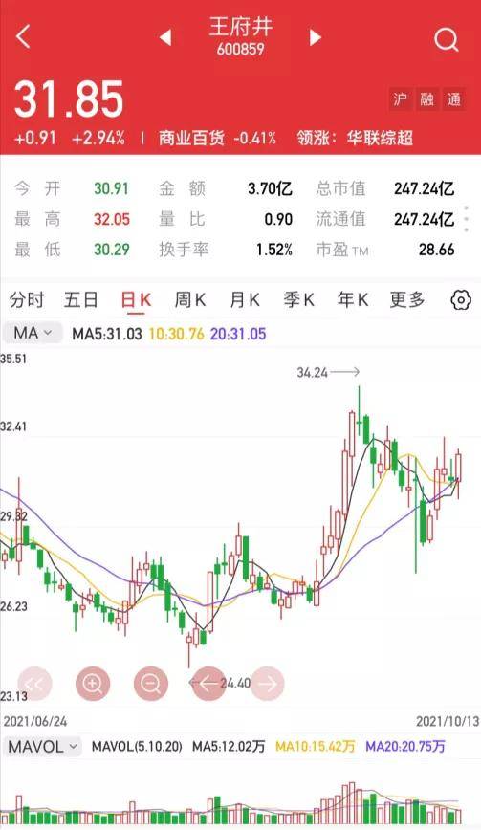Tap the sector change -0.41%
Viewport: 481px width, 830px height.
pos(255,138)
